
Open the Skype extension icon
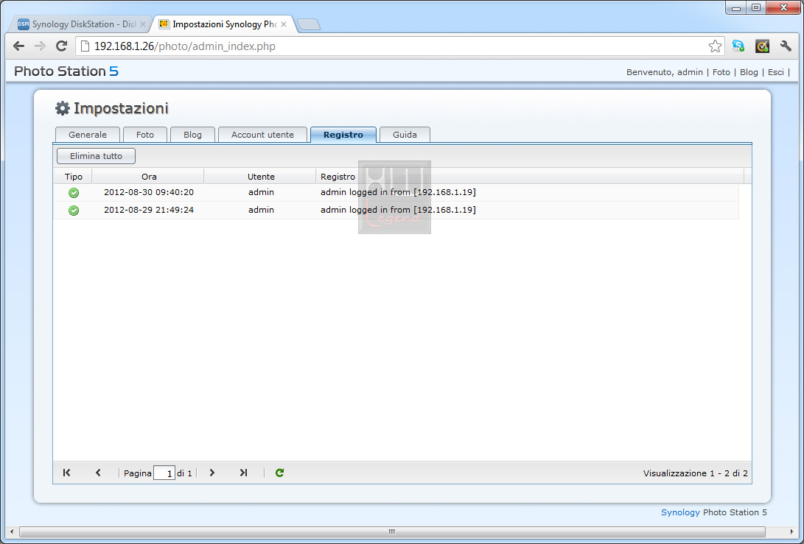click(x=738, y=46)
